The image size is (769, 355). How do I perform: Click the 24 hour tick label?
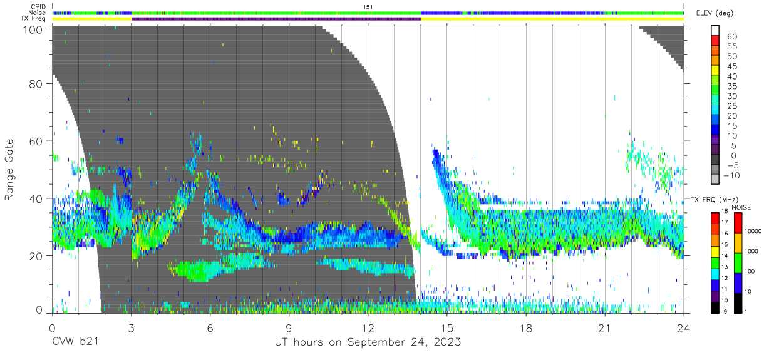click(x=684, y=328)
